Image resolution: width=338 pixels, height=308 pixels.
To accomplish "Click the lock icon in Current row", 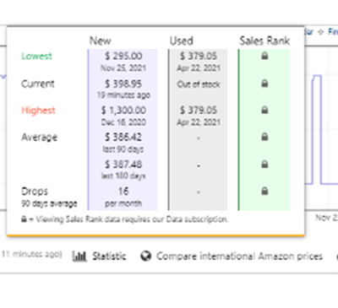I will pos(264,84).
